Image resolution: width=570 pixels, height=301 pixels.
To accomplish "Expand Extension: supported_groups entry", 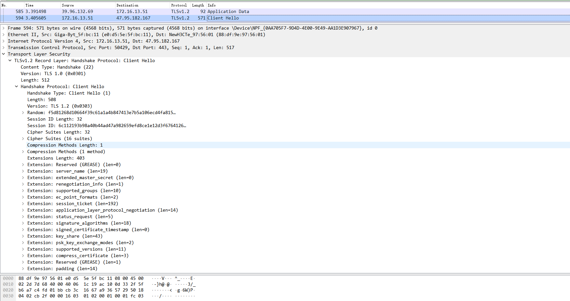I will 23,191.
